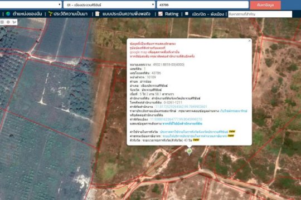Open the Rating menu item
The height and width of the screenshot is (200, 301).
pyautogui.click(x=172, y=14)
